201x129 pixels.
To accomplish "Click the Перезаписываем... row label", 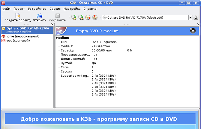I will pos(75,55).
